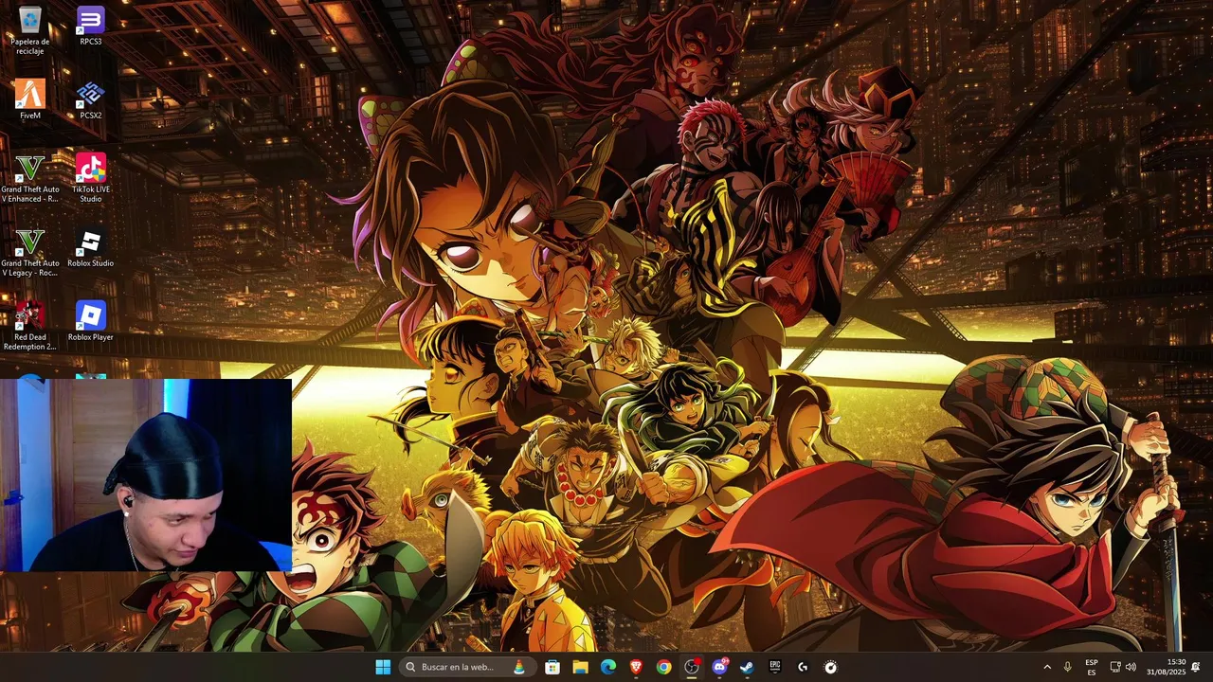
Task: Switch to OBS Studio in the taskbar
Action: coord(692,667)
